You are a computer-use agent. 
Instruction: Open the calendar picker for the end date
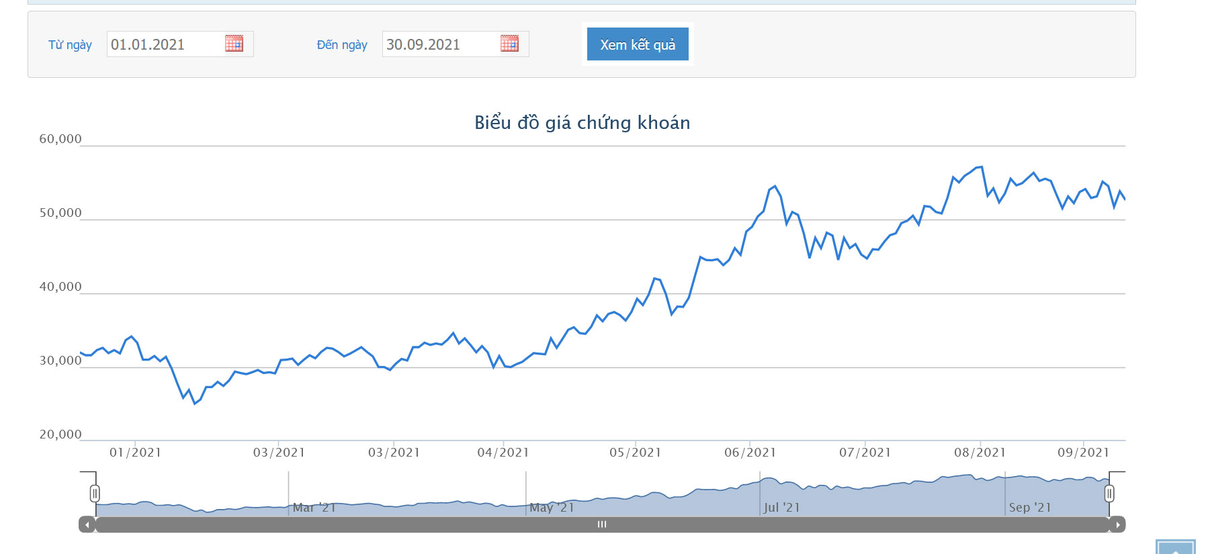509,44
